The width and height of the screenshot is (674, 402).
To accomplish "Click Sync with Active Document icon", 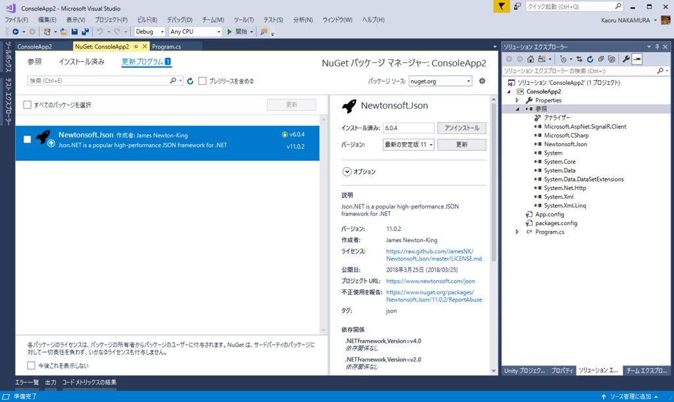I will (579, 59).
